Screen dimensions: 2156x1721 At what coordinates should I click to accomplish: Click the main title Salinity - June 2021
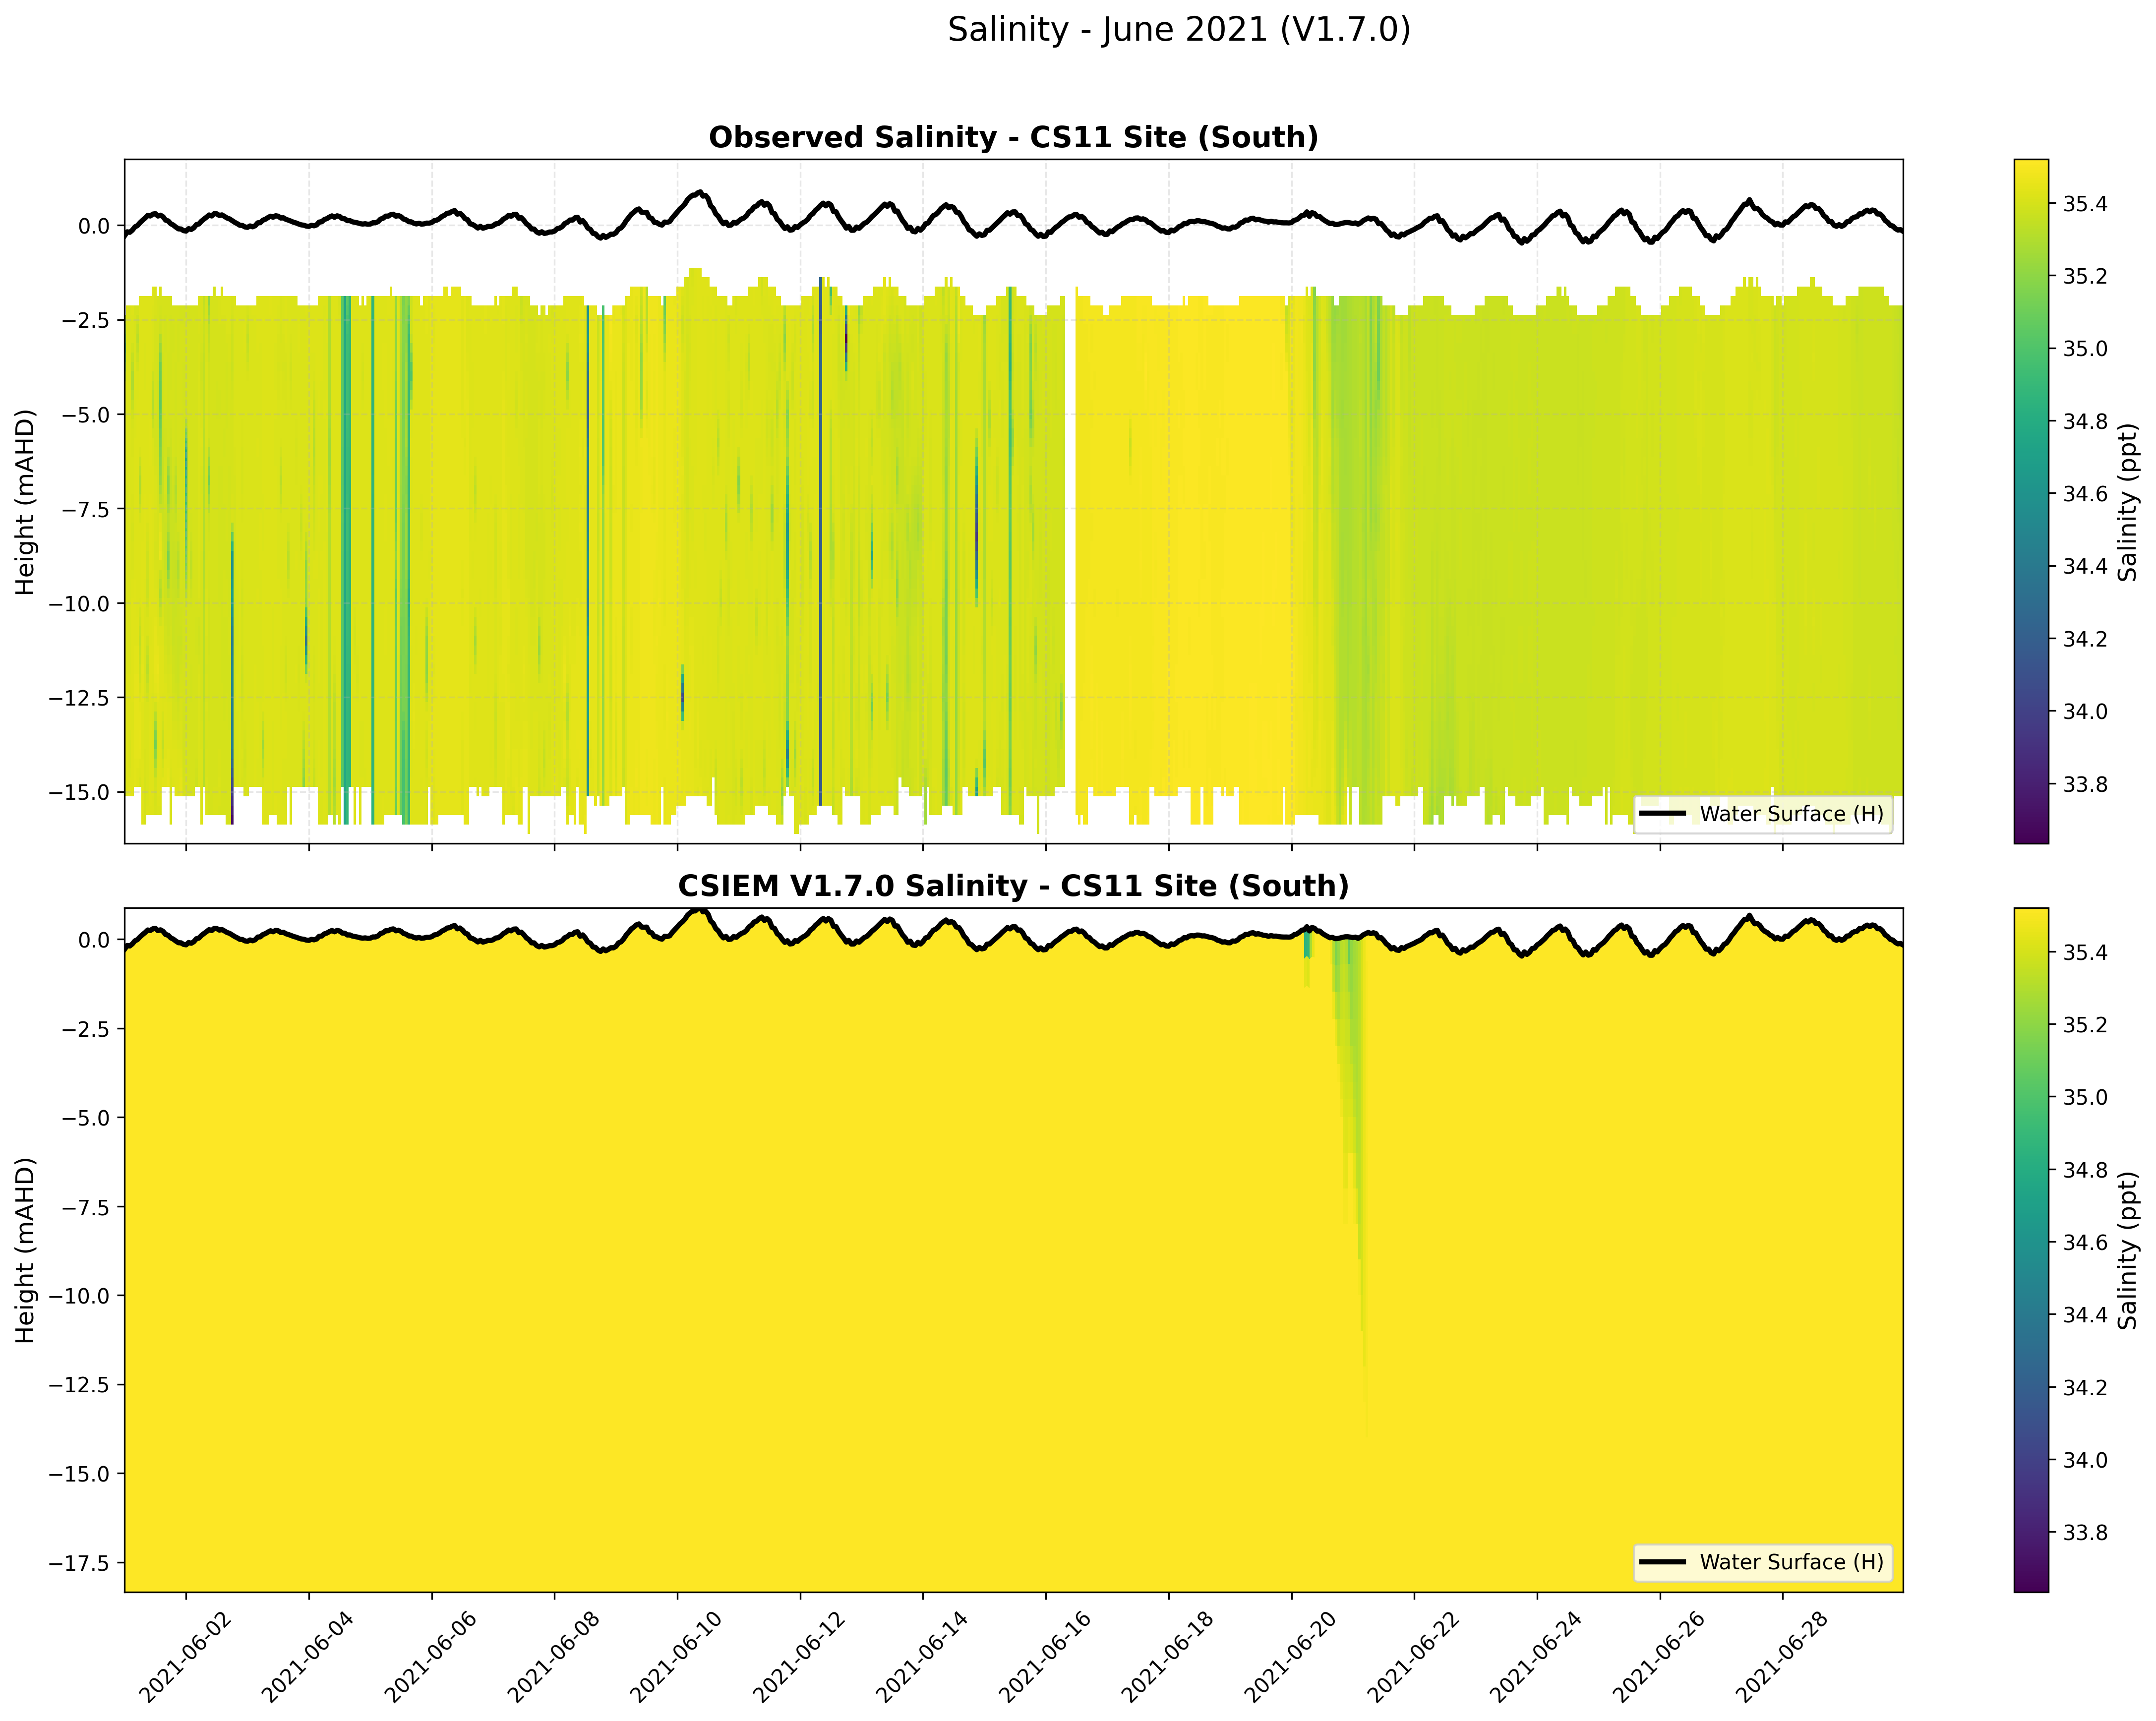1178,30
